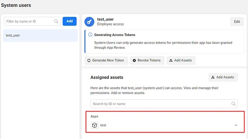This screenshot has height=139, width=248.
Task: Click the Generating Access Tokens info icon
Action: (x=90, y=35)
